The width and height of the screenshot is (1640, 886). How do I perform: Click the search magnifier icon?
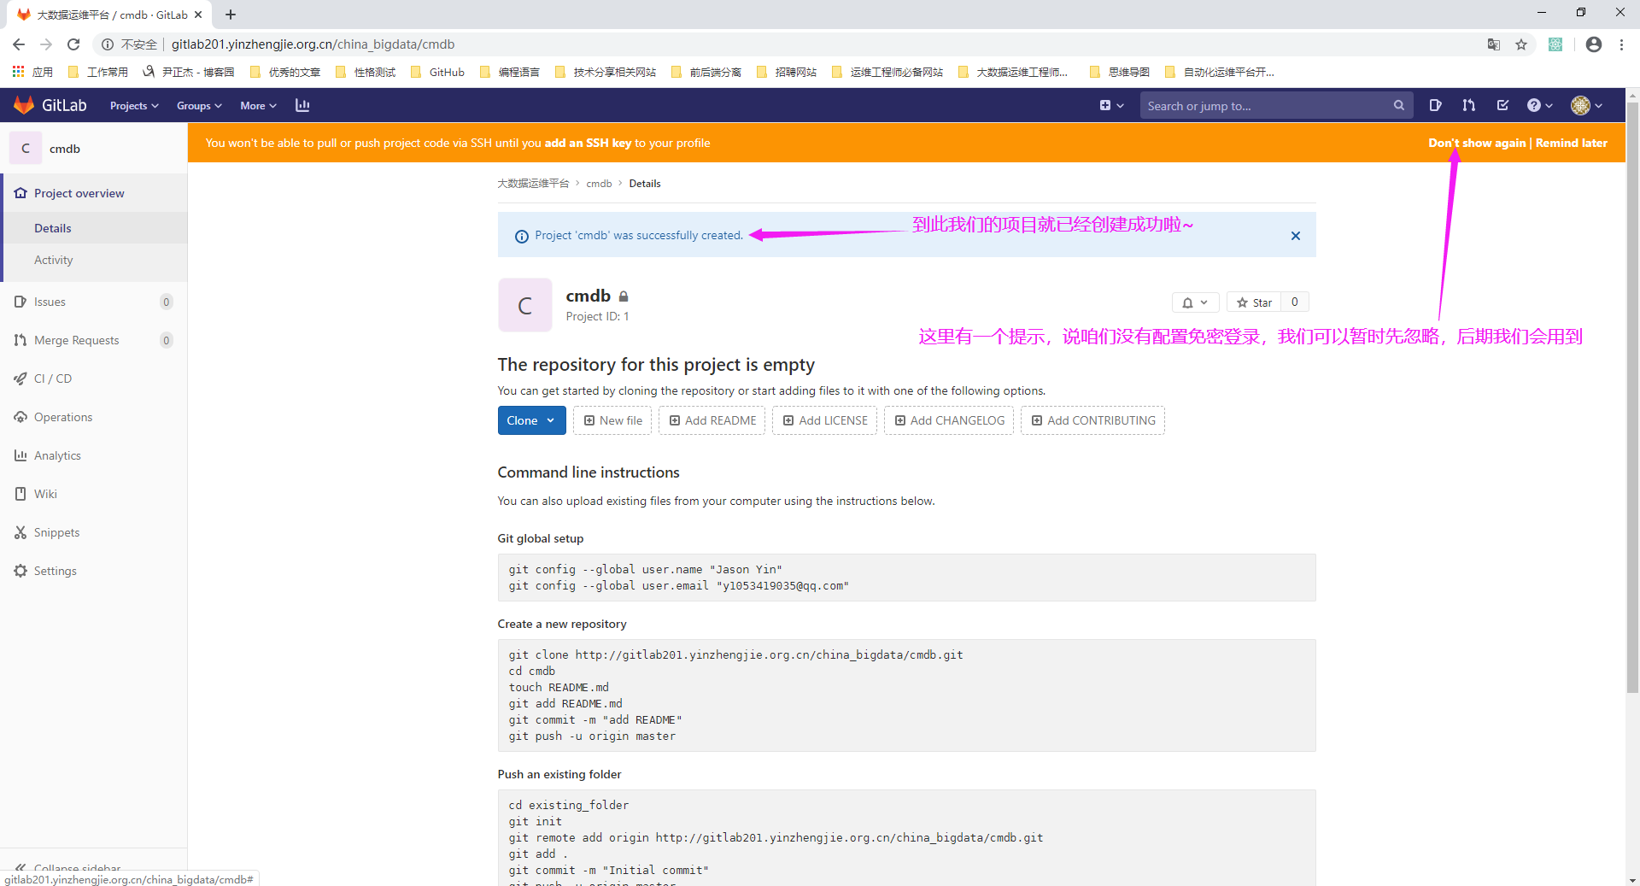pyautogui.click(x=1399, y=105)
